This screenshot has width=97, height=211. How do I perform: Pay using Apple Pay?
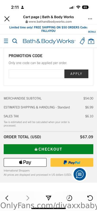pyautogui.click(x=25, y=162)
